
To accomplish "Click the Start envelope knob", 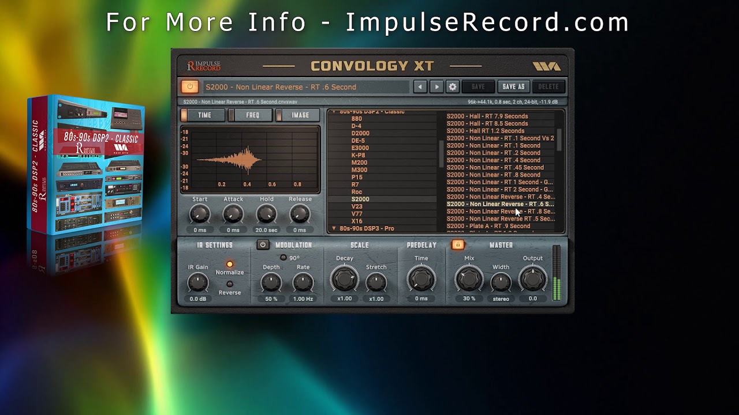I will click(200, 215).
